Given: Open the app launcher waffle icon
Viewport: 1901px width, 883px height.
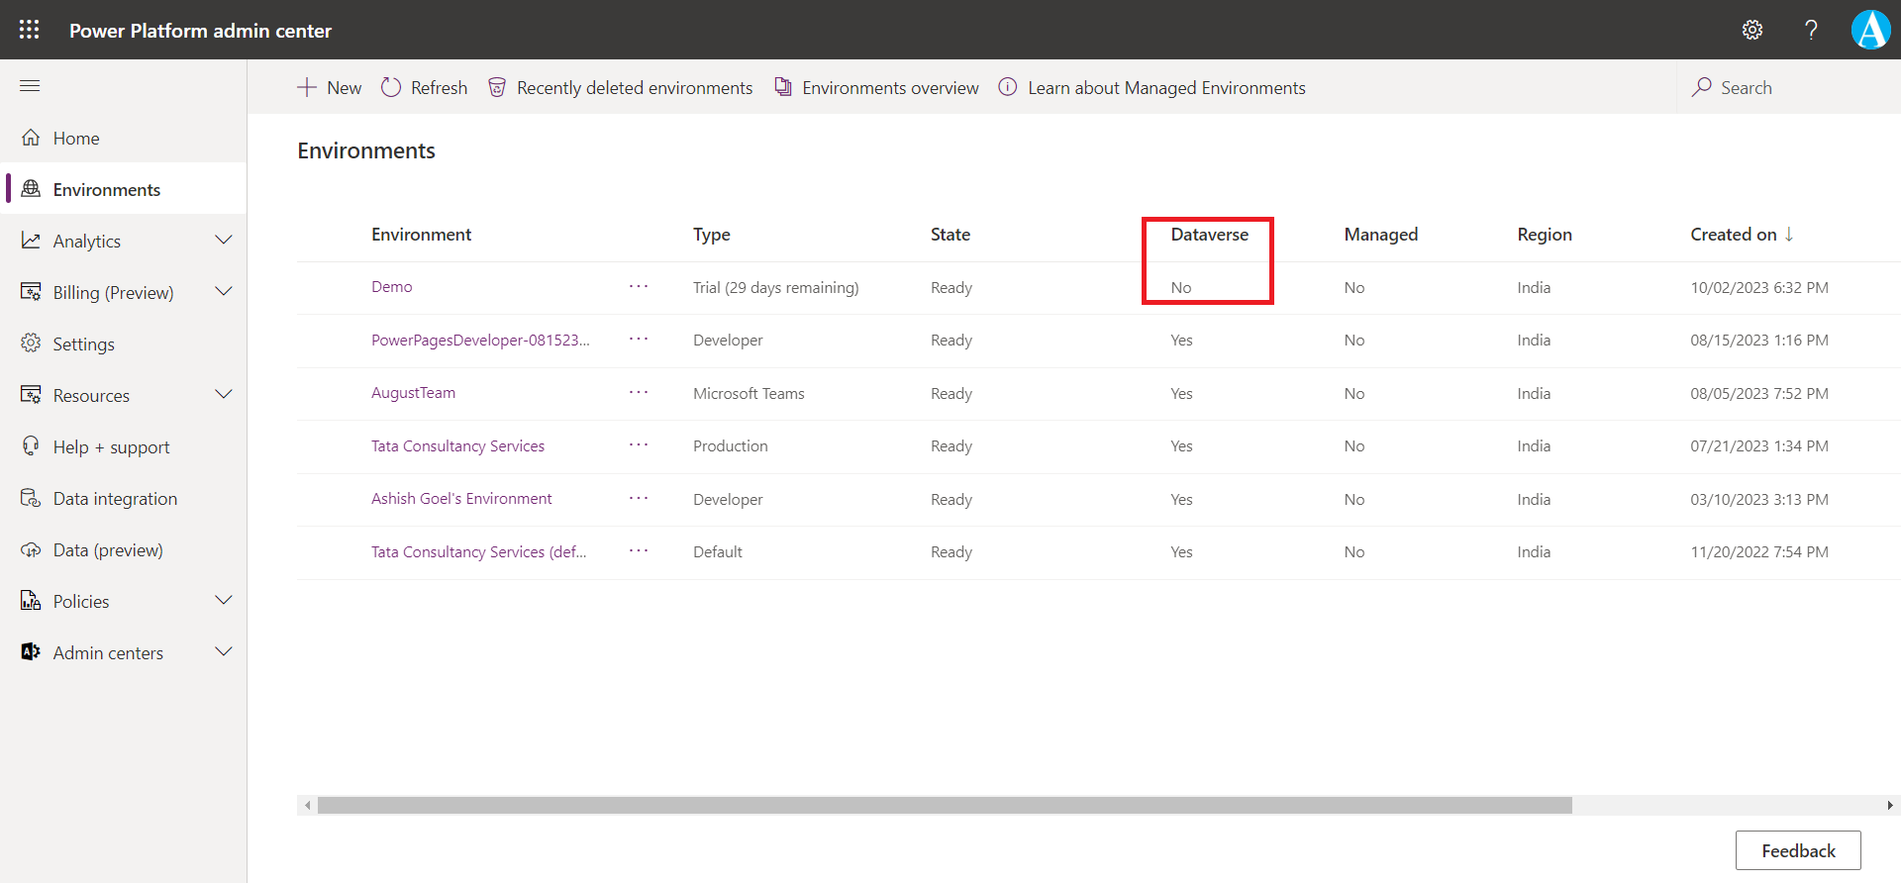Looking at the screenshot, I should point(30,30).
